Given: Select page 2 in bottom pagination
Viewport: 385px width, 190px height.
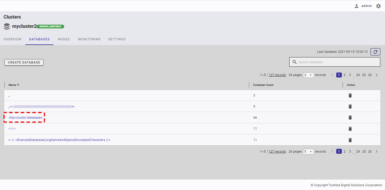Looking at the screenshot, I should pyautogui.click(x=344, y=151).
